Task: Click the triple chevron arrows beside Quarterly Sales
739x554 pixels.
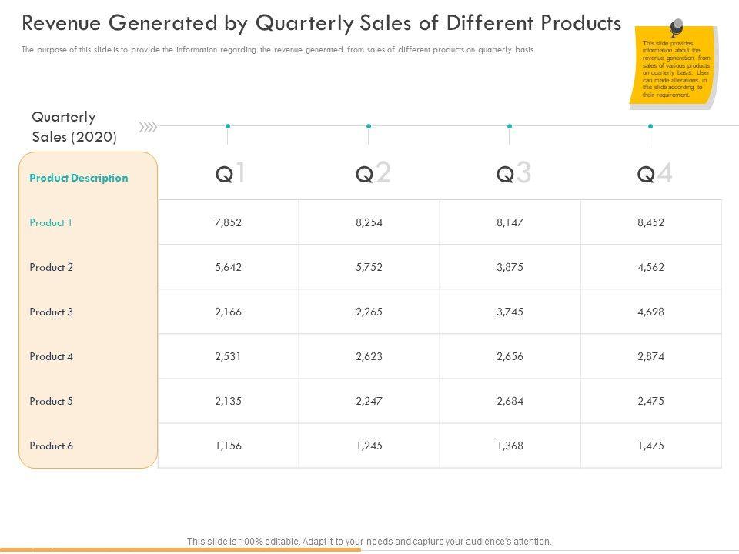Action: coord(147,126)
